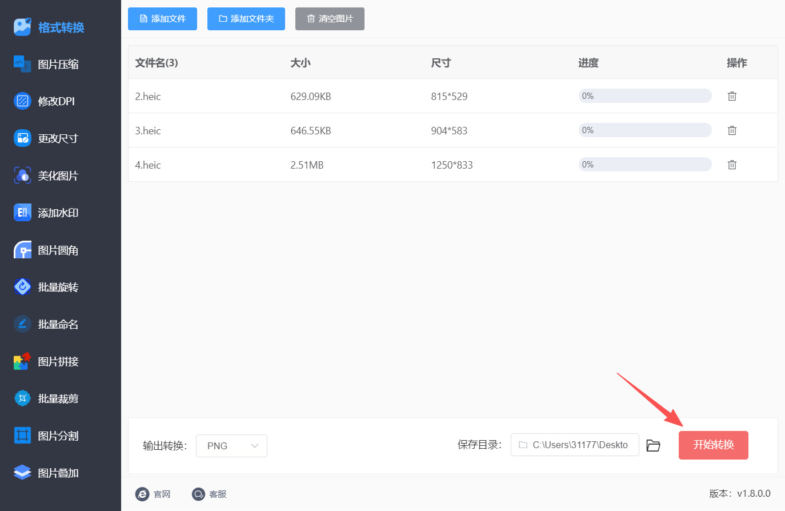This screenshot has height=511, width=785.
Task: Expand the PNG output format dropdown
Action: click(x=231, y=446)
